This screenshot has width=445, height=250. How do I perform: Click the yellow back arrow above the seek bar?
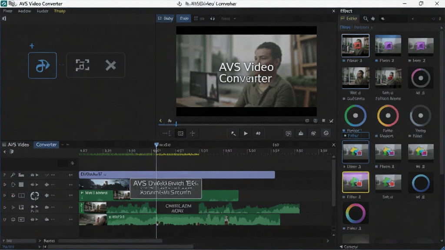161,121
